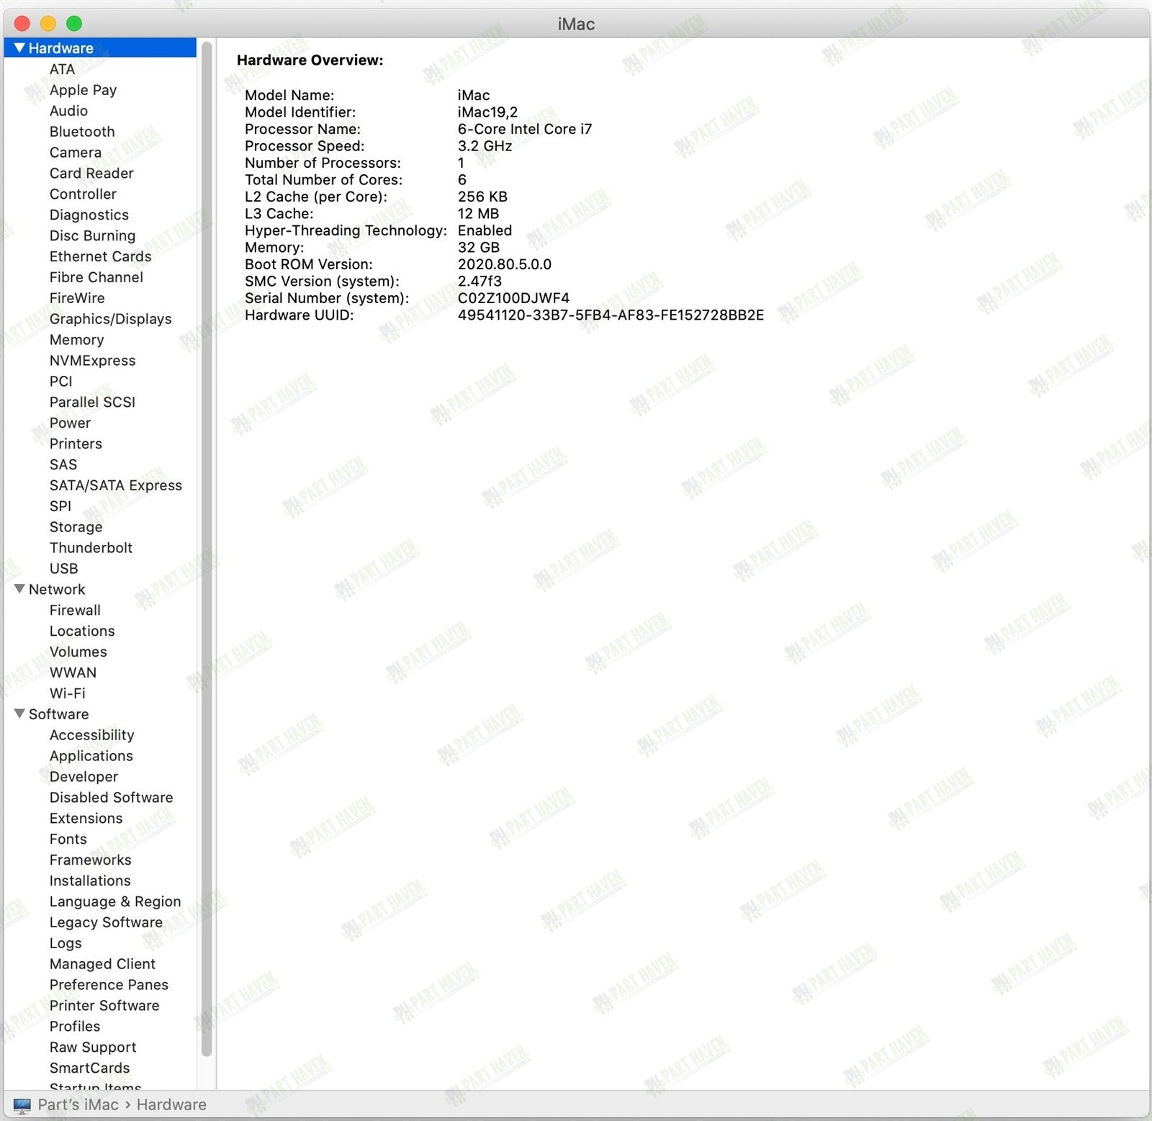Open the PCI entry
The image size is (1152, 1121).
tap(61, 382)
